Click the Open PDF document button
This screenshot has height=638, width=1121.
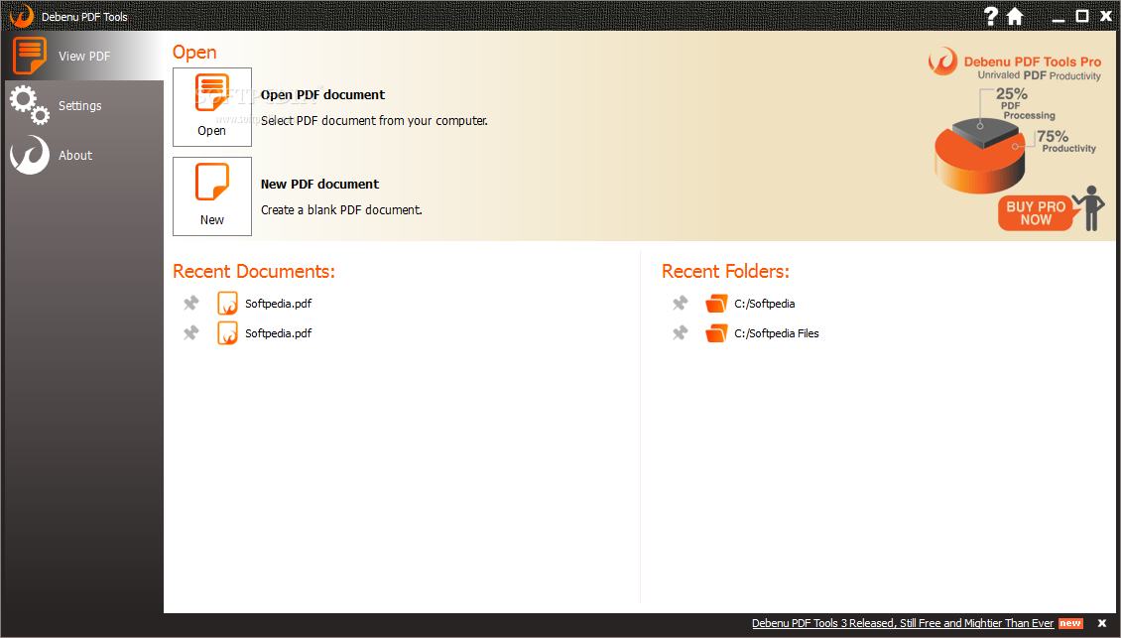tap(212, 107)
